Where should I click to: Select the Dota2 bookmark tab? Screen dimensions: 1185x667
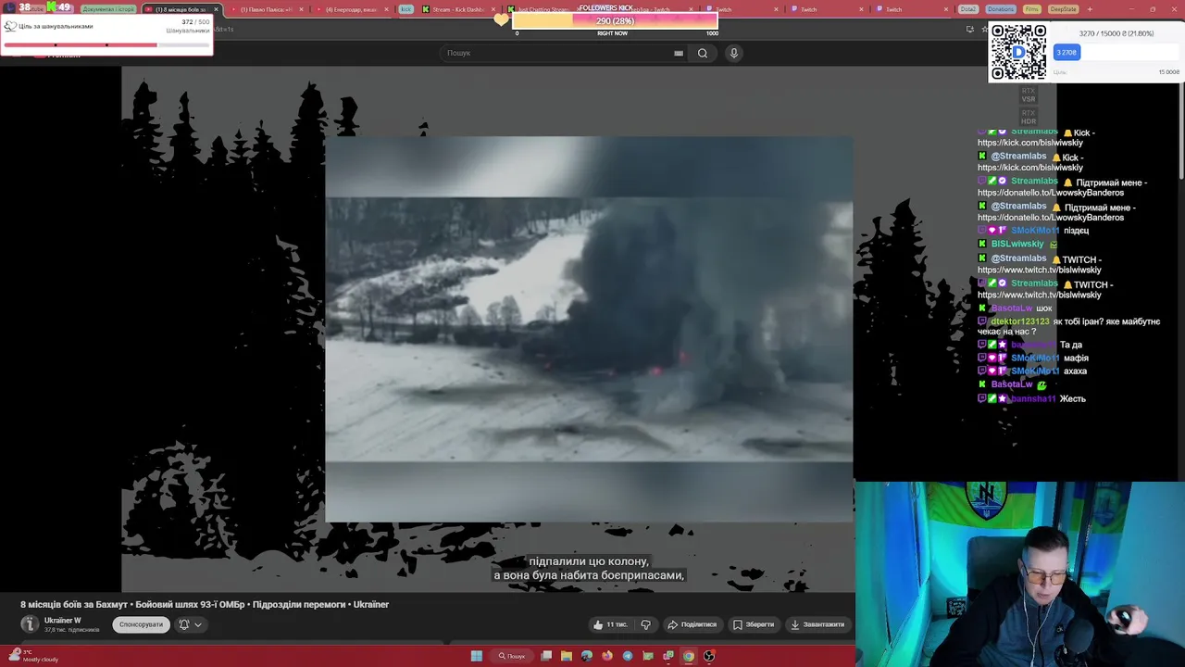(x=968, y=9)
